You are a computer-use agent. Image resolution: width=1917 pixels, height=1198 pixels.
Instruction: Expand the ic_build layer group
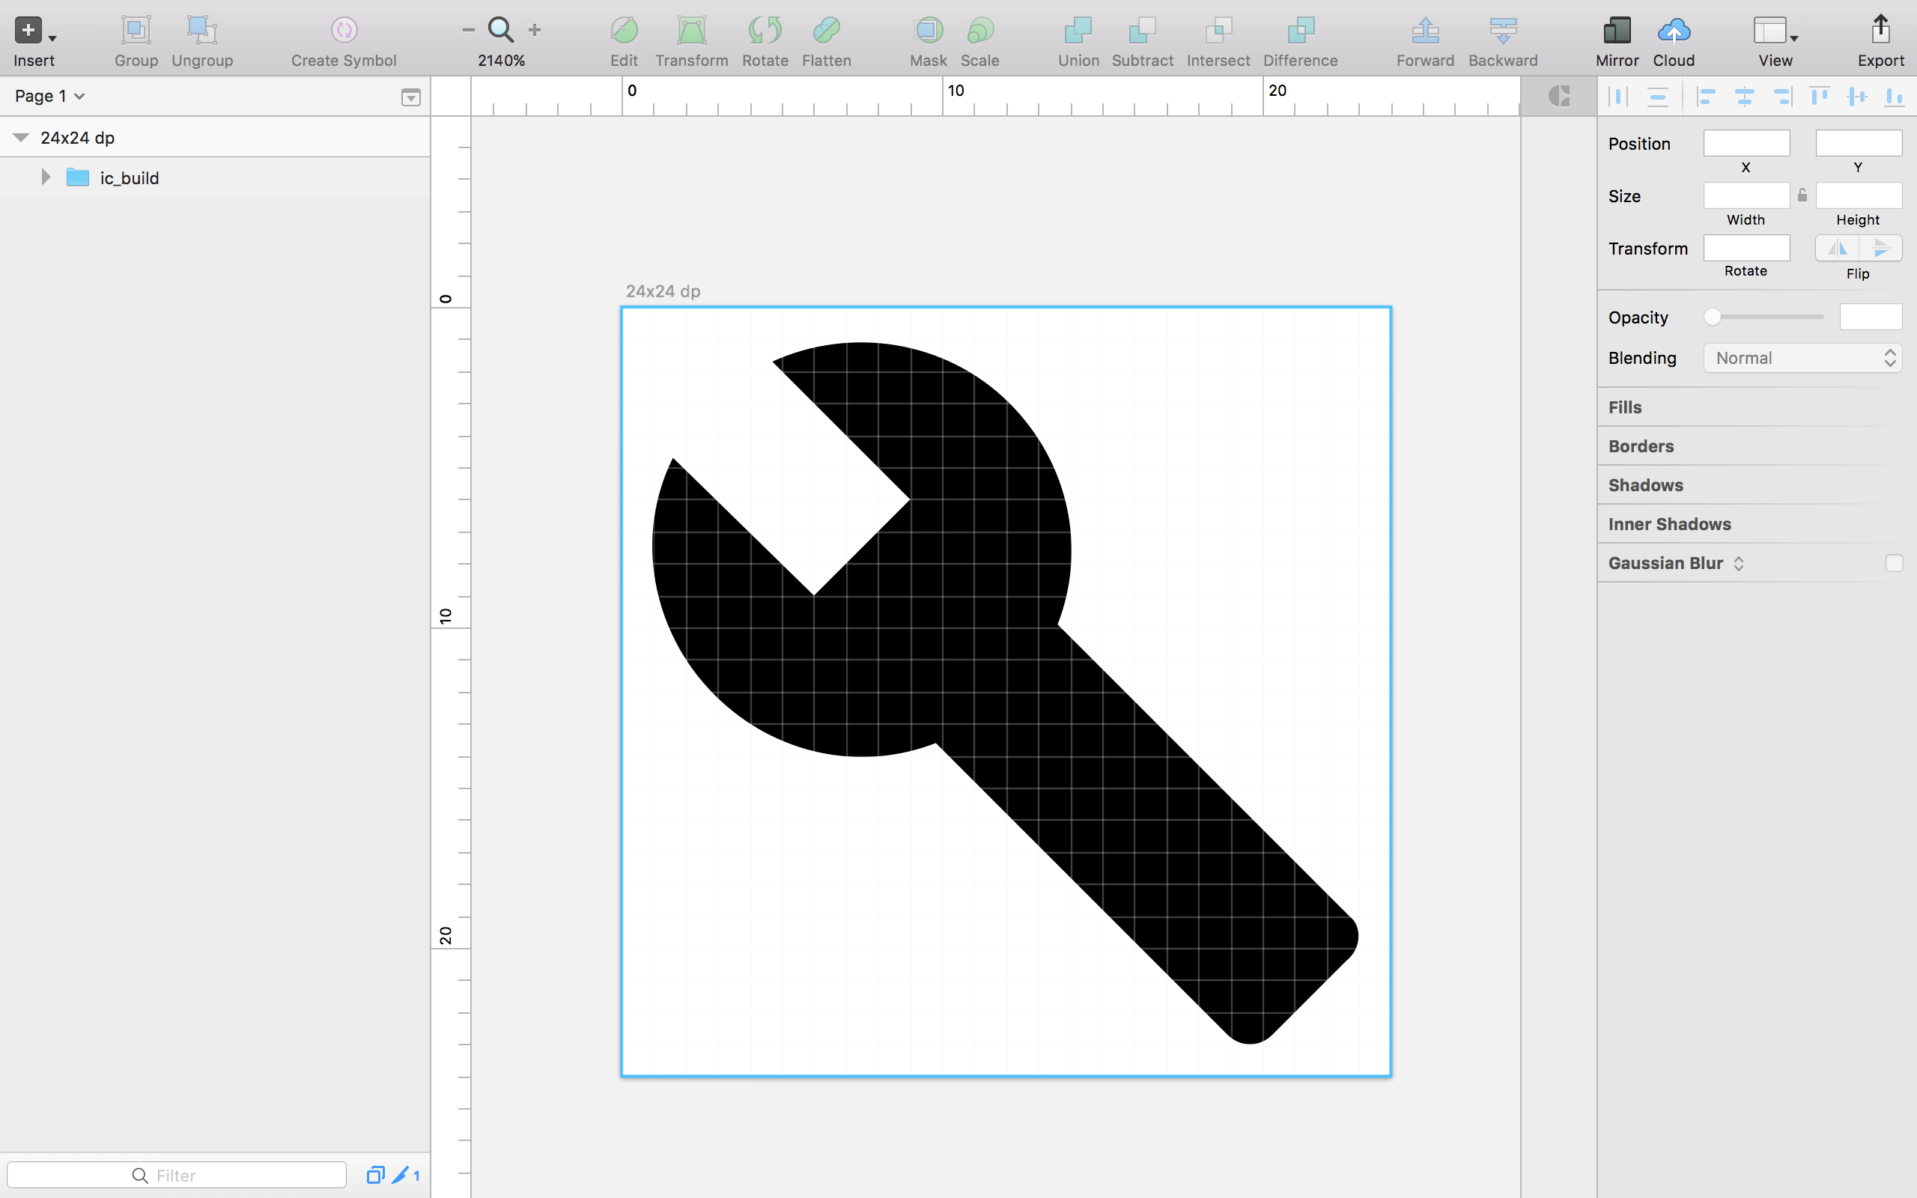click(x=45, y=177)
